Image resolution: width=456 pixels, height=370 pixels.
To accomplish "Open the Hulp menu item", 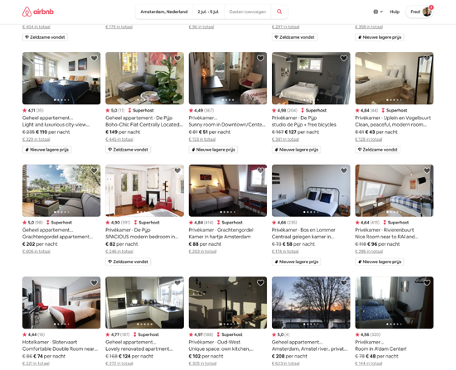I will tap(395, 12).
